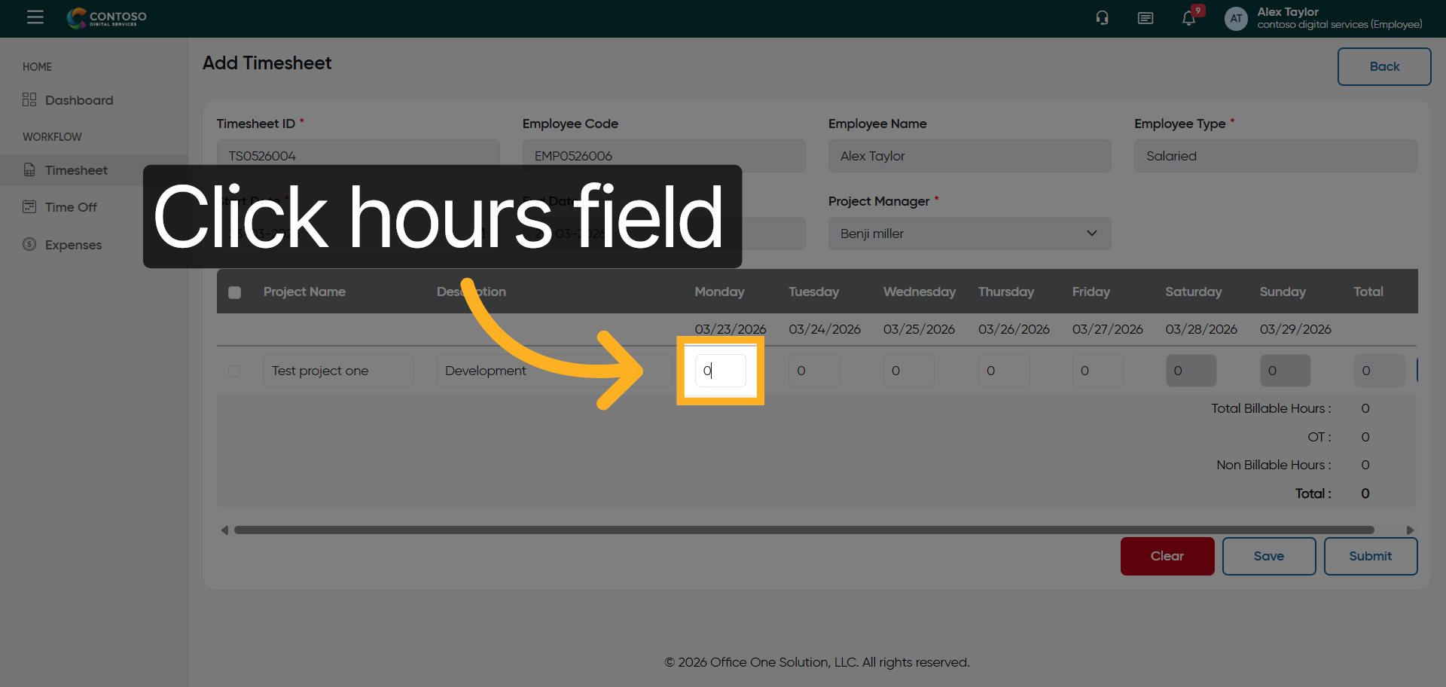The image size is (1446, 687).
Task: Click the red Clear button
Action: [1167, 556]
